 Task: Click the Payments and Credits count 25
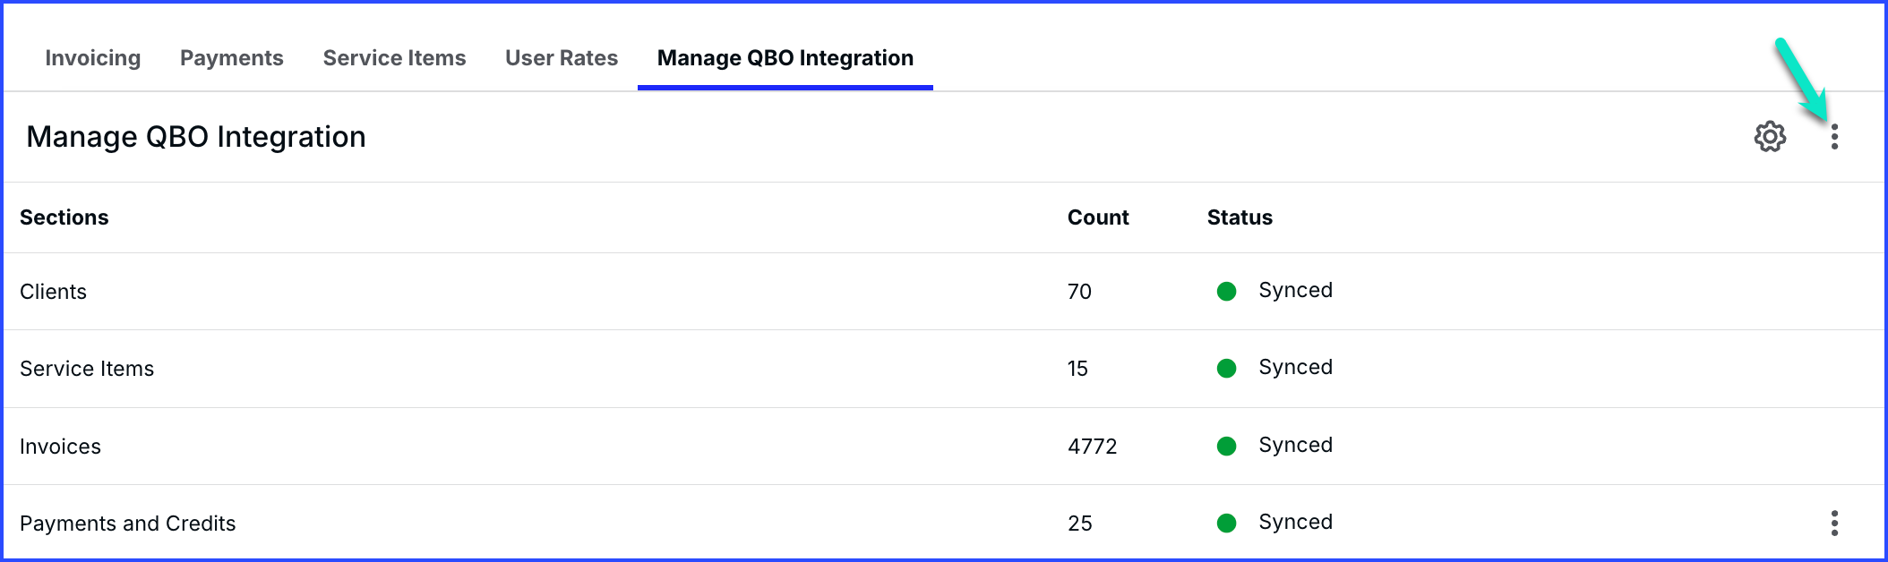click(1079, 524)
